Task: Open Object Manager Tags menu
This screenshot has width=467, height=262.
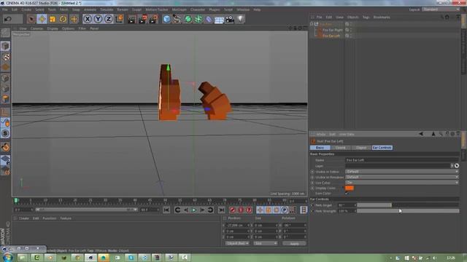Action: tap(366, 17)
